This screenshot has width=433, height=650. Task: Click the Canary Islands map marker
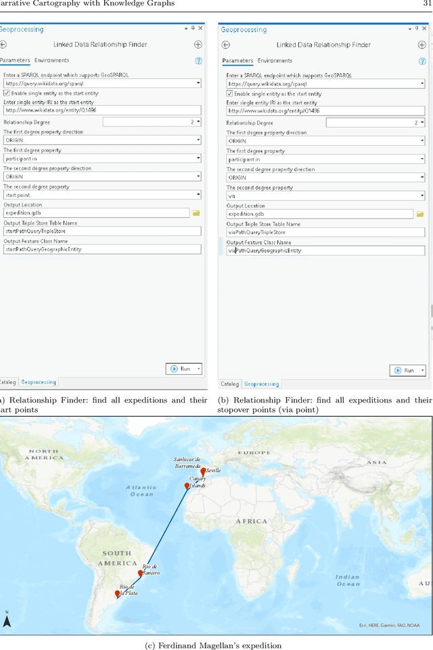tap(187, 486)
